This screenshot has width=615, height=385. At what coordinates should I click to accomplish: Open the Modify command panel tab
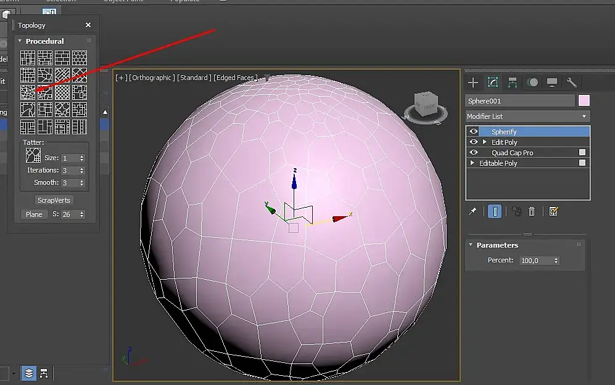493,83
